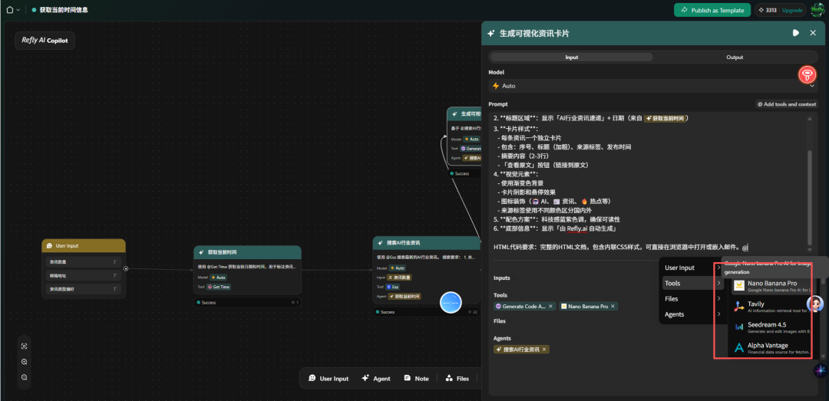Expand the arrow beside Tools entry
The height and width of the screenshot is (401, 829).
718,283
